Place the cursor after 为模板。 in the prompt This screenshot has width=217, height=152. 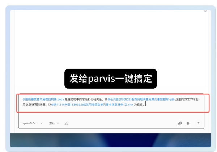[145, 105]
